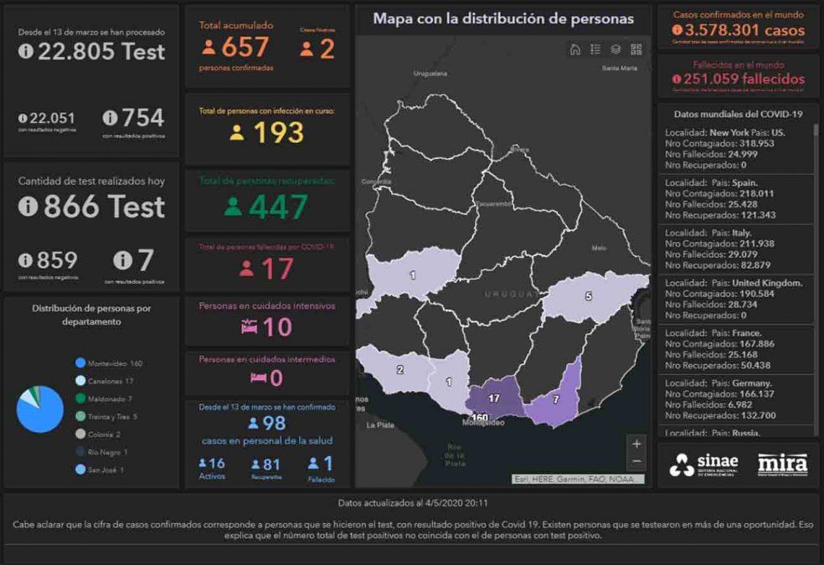
Task: Zoom out with the map minus button
Action: 637,461
